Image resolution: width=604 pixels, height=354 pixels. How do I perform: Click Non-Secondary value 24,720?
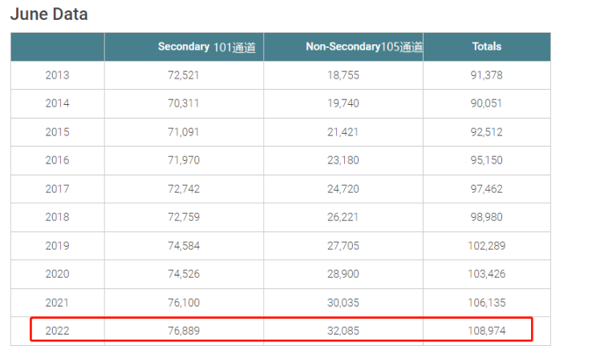click(343, 189)
